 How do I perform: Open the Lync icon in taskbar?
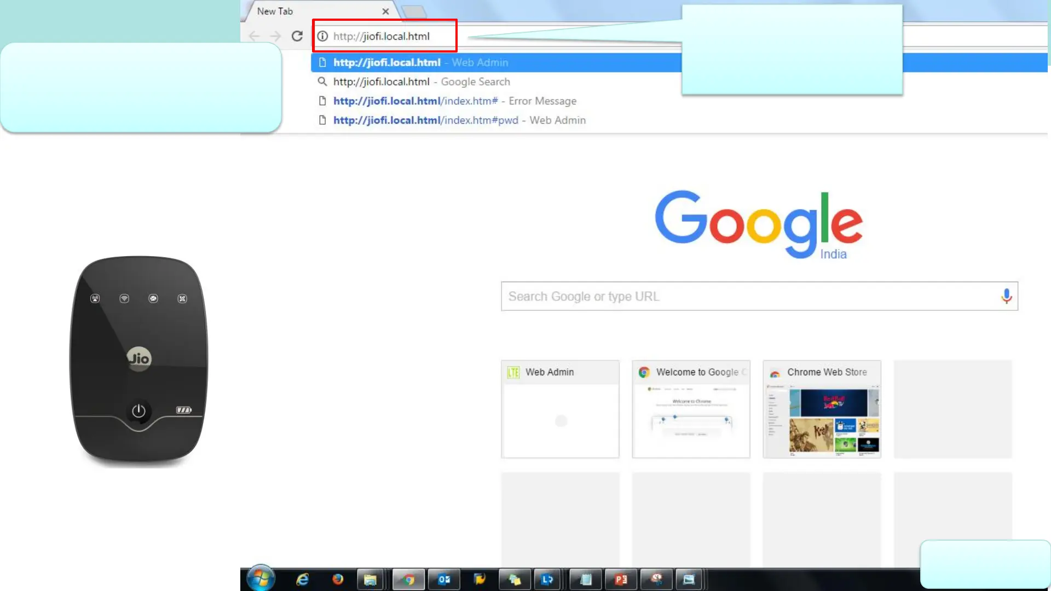(x=547, y=579)
